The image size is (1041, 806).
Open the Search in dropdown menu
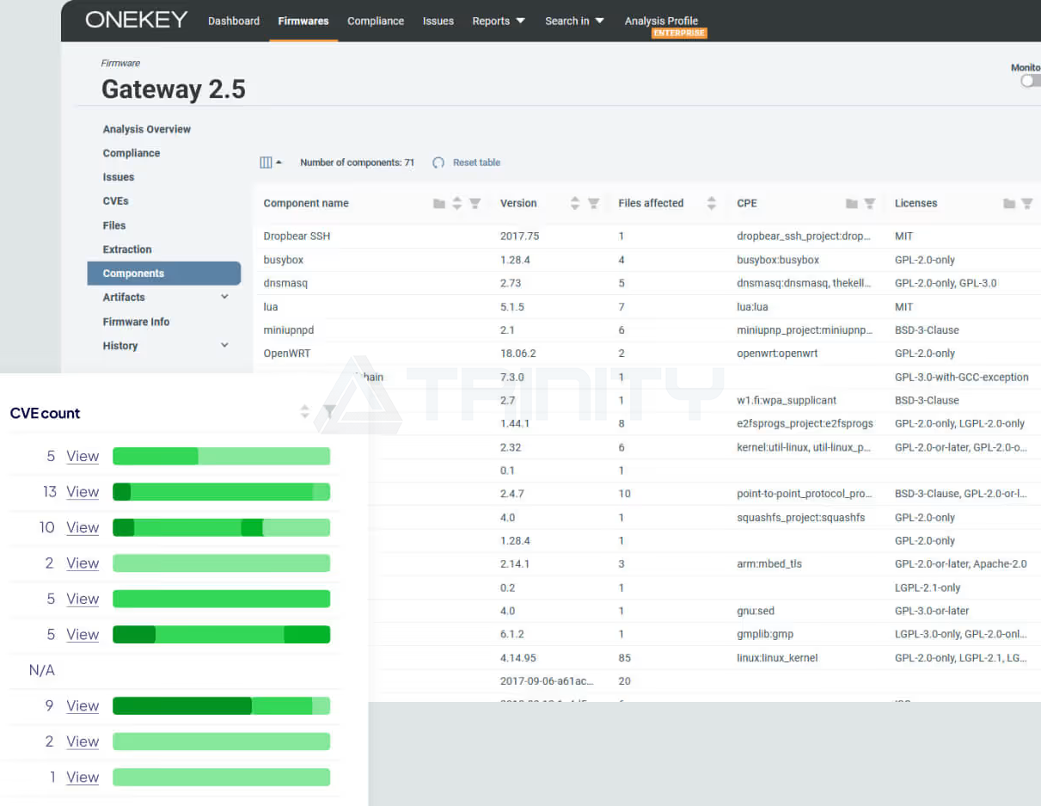(574, 21)
